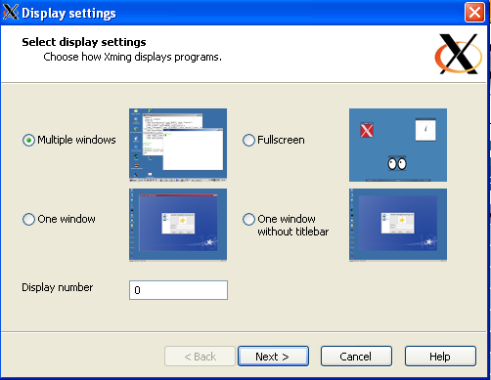Select the Multiple windows radio button
This screenshot has height=380, width=491.
point(28,141)
